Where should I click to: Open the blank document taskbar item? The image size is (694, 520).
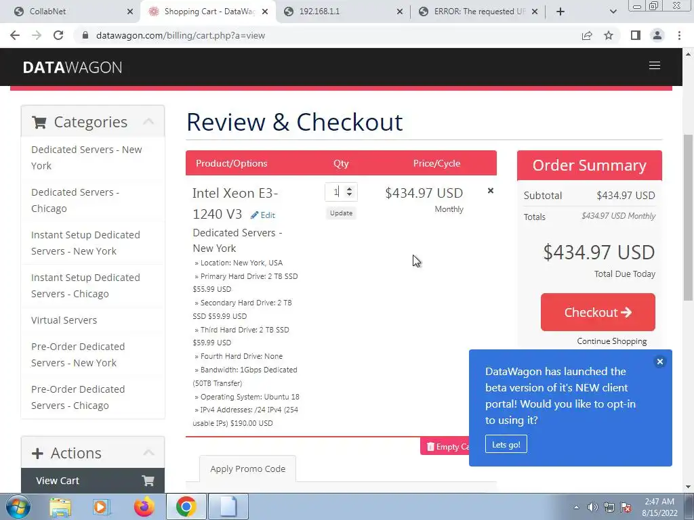(x=228, y=506)
